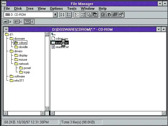
Task: Launch Anti-Virus tool (medical kit icon)
Action: pyautogui.click(x=109, y=15)
